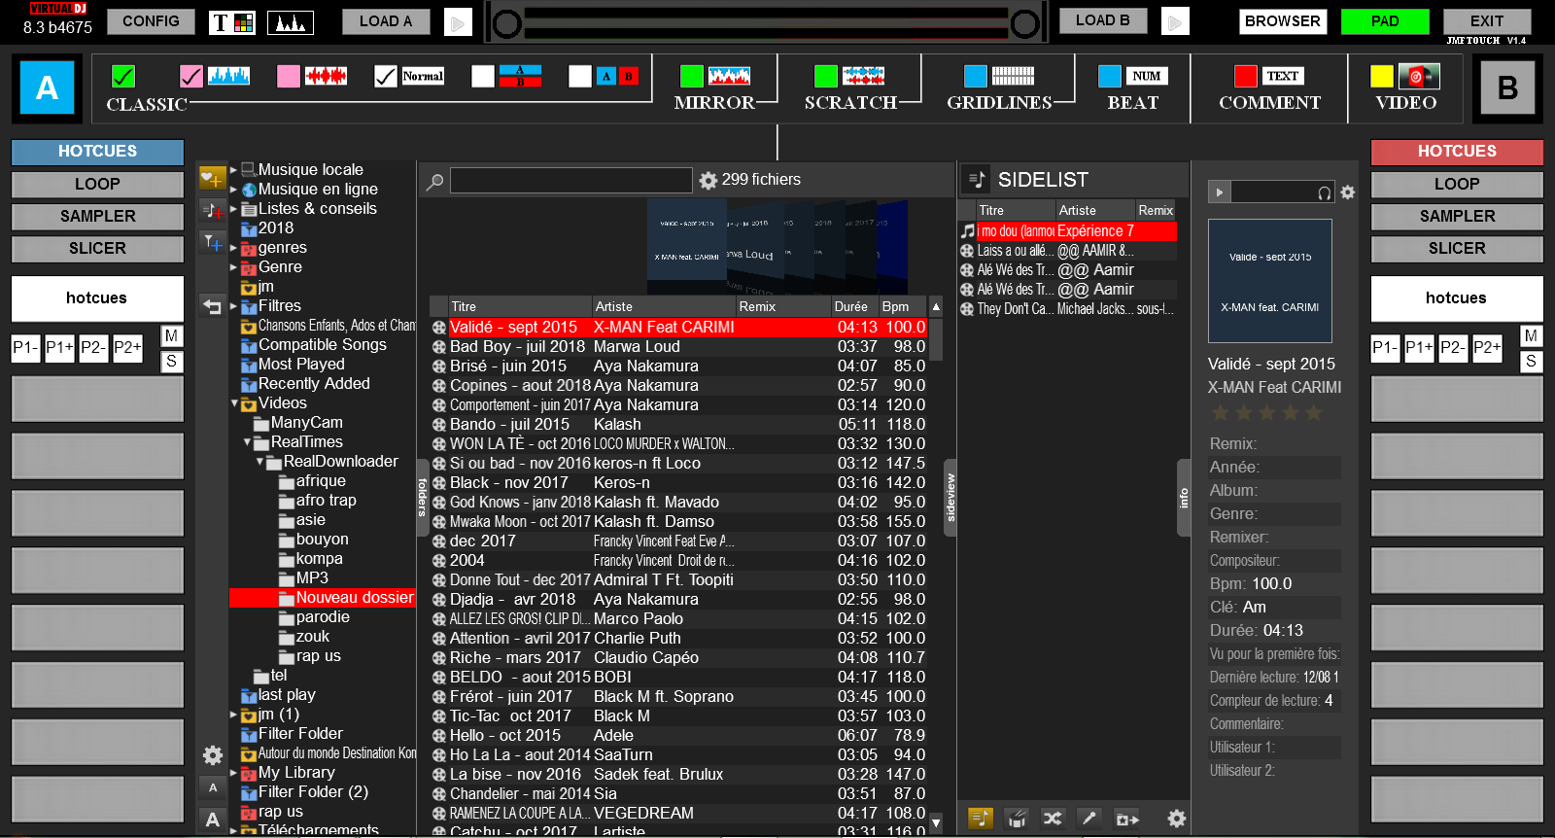Click the VIDEO camera icon
The height and width of the screenshot is (838, 1555).
coord(1419,76)
